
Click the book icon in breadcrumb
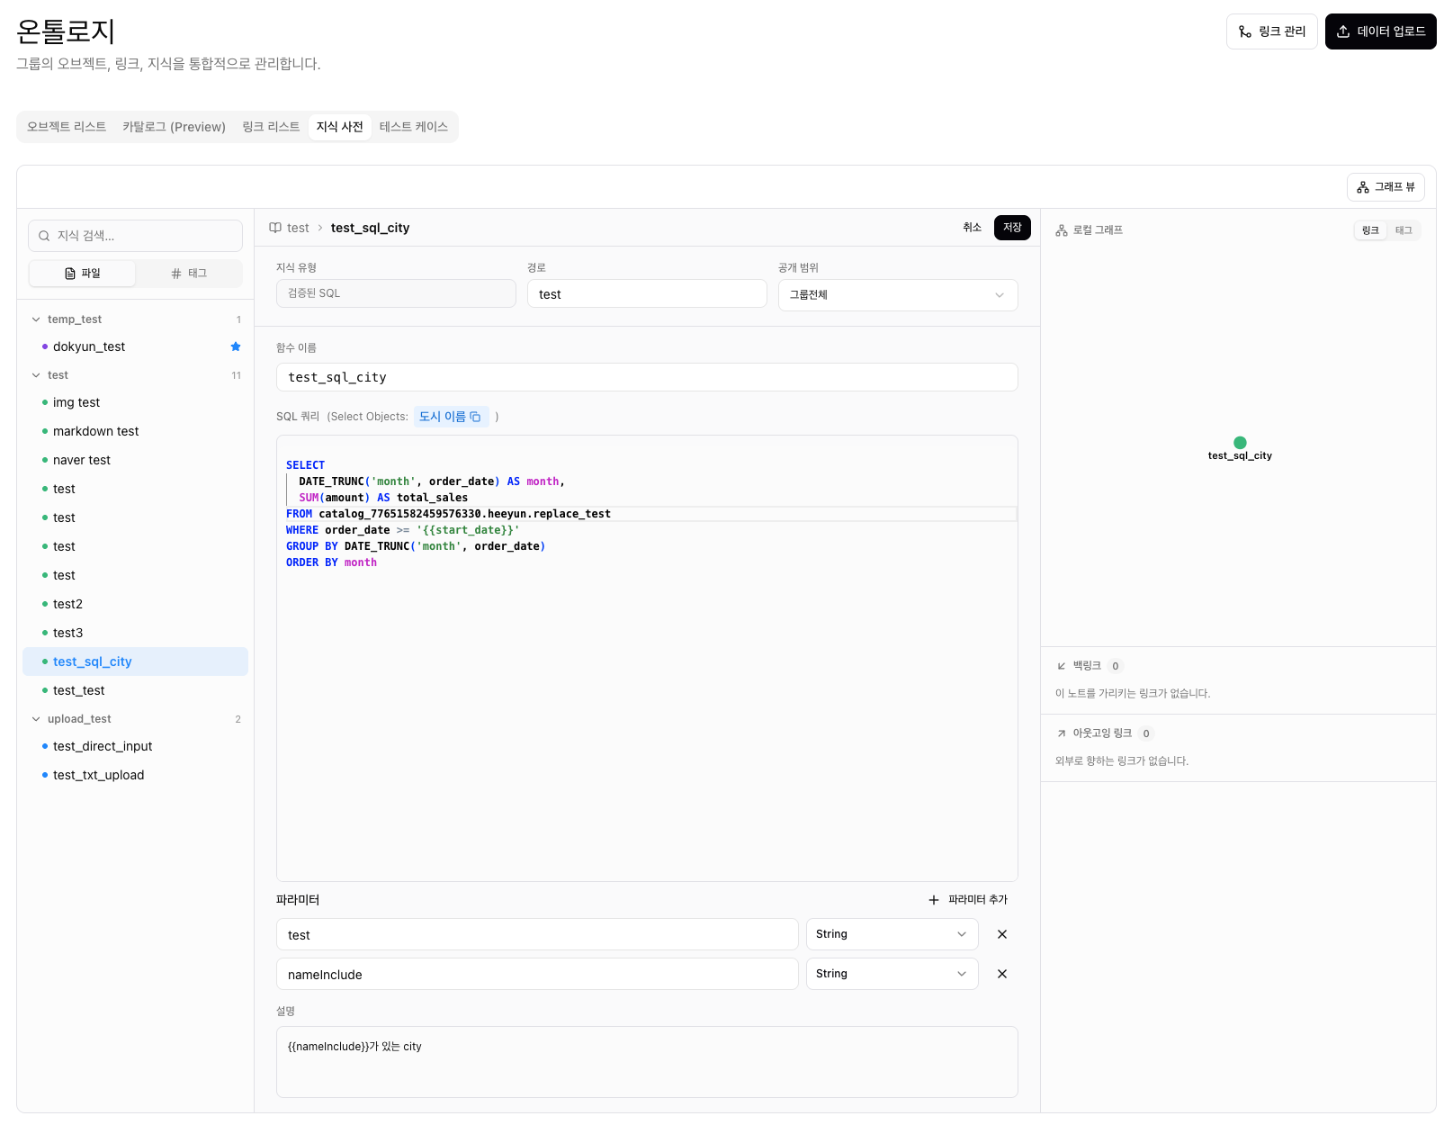[x=275, y=228]
